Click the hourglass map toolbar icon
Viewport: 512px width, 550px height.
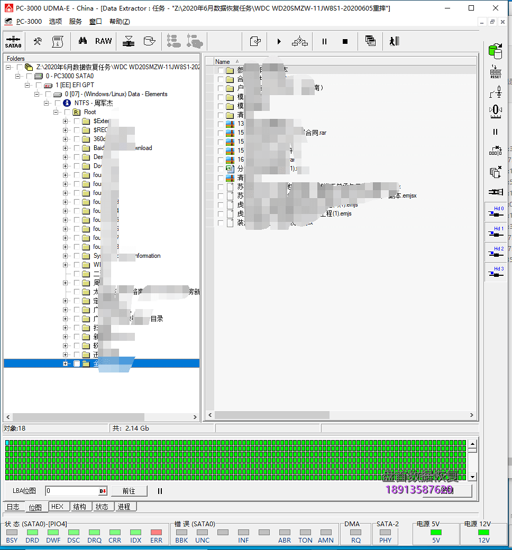(x=129, y=41)
